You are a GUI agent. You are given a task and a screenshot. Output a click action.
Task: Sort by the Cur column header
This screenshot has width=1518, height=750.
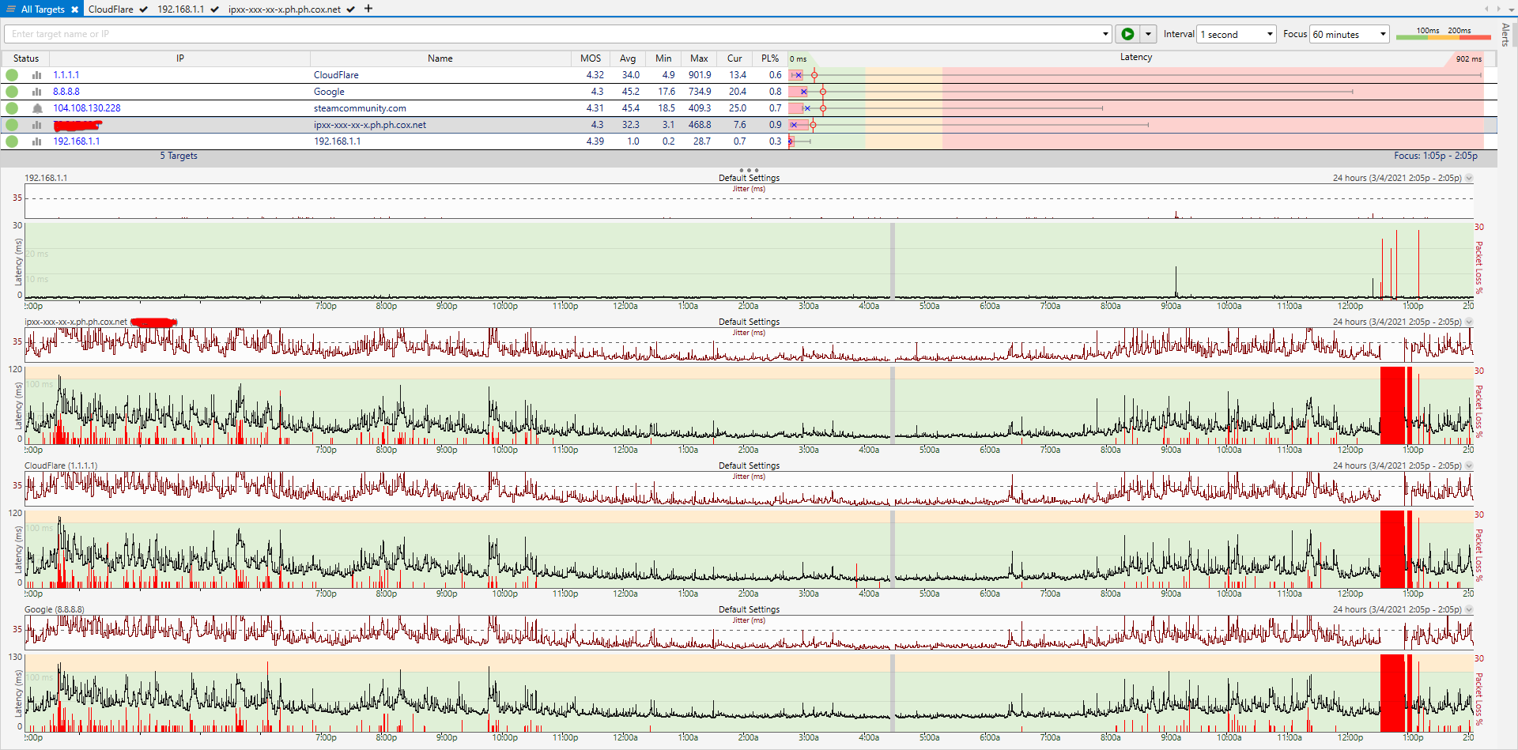[x=734, y=58]
